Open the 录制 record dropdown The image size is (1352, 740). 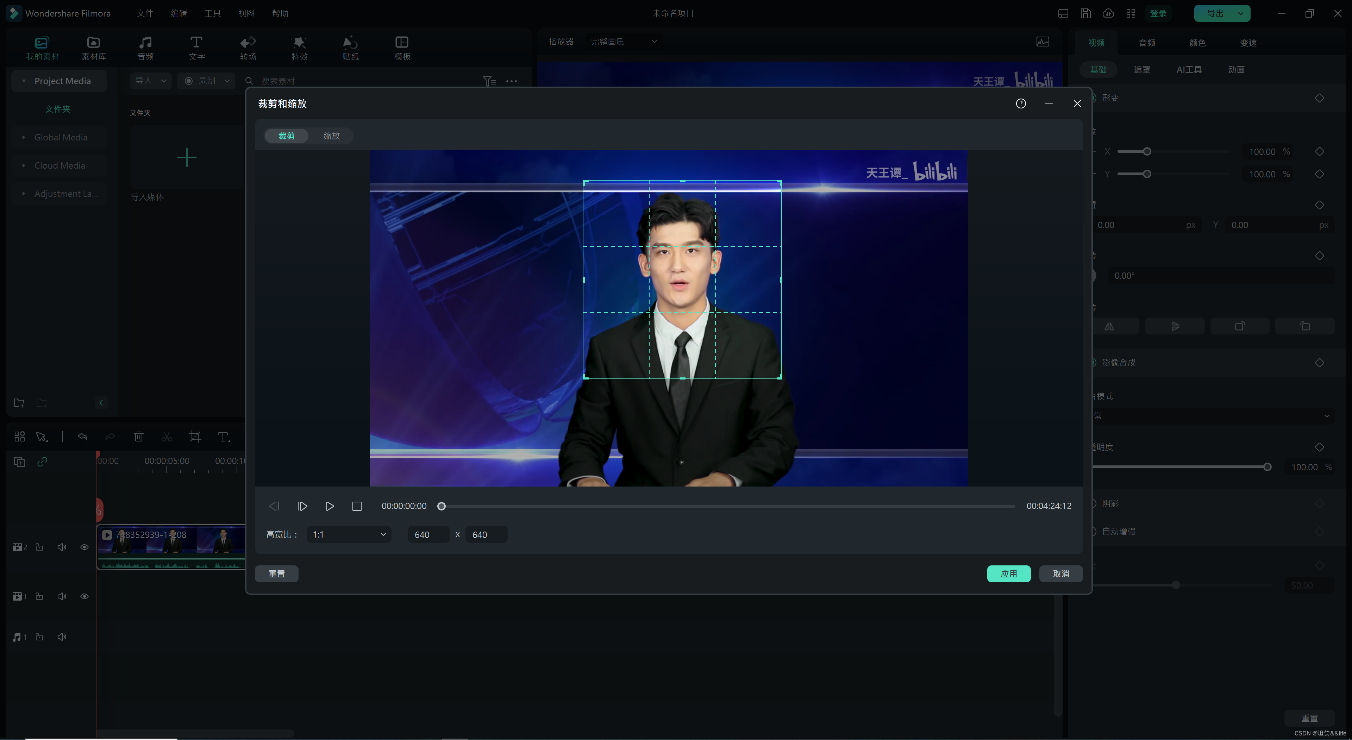[207, 81]
